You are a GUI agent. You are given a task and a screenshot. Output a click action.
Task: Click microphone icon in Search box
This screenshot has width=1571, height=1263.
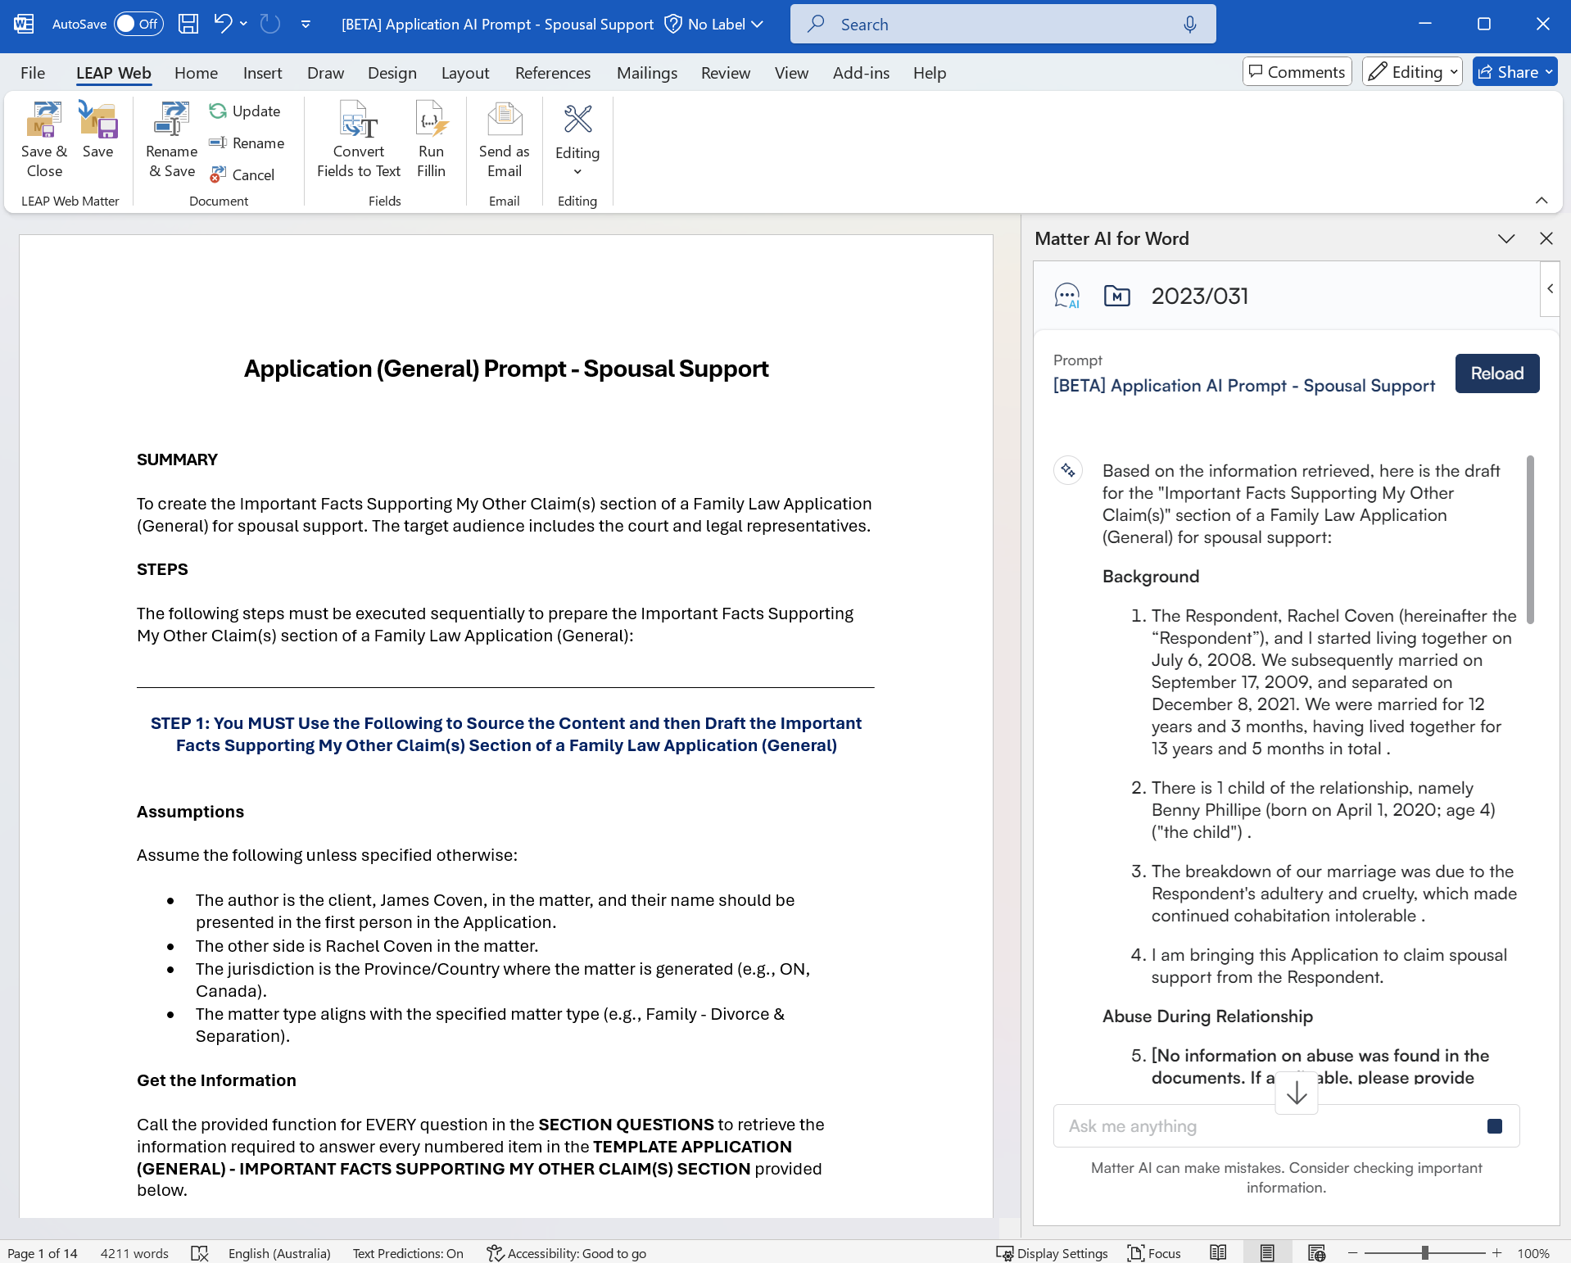click(1189, 25)
